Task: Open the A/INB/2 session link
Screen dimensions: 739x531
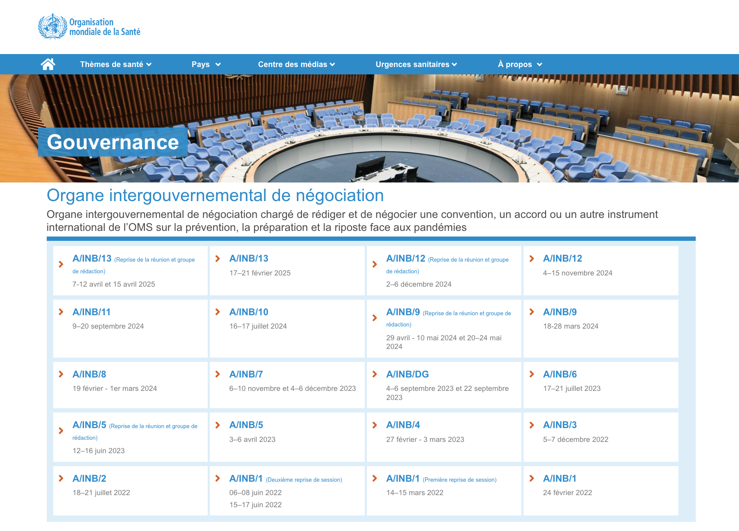Action: [x=89, y=478]
